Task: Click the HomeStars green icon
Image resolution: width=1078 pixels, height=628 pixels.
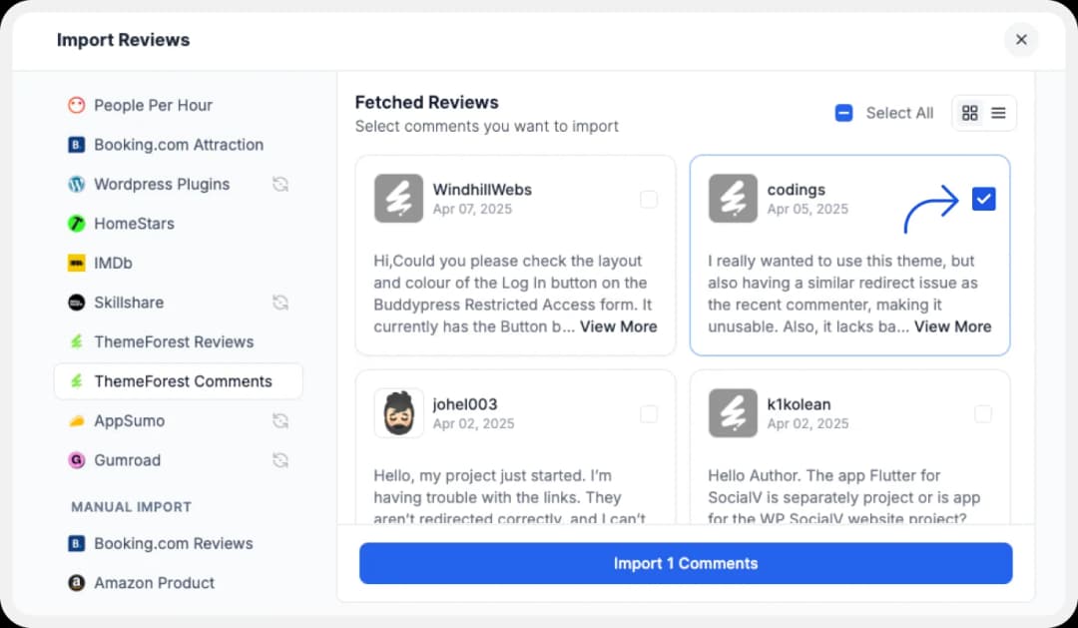Action: click(76, 224)
